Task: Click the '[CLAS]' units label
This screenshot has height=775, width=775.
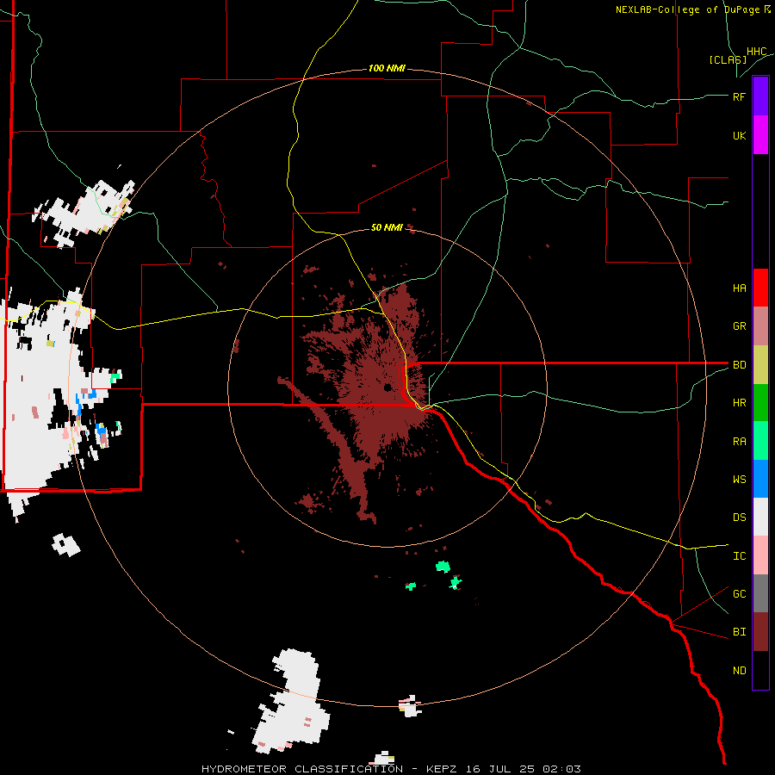Action: (x=728, y=59)
